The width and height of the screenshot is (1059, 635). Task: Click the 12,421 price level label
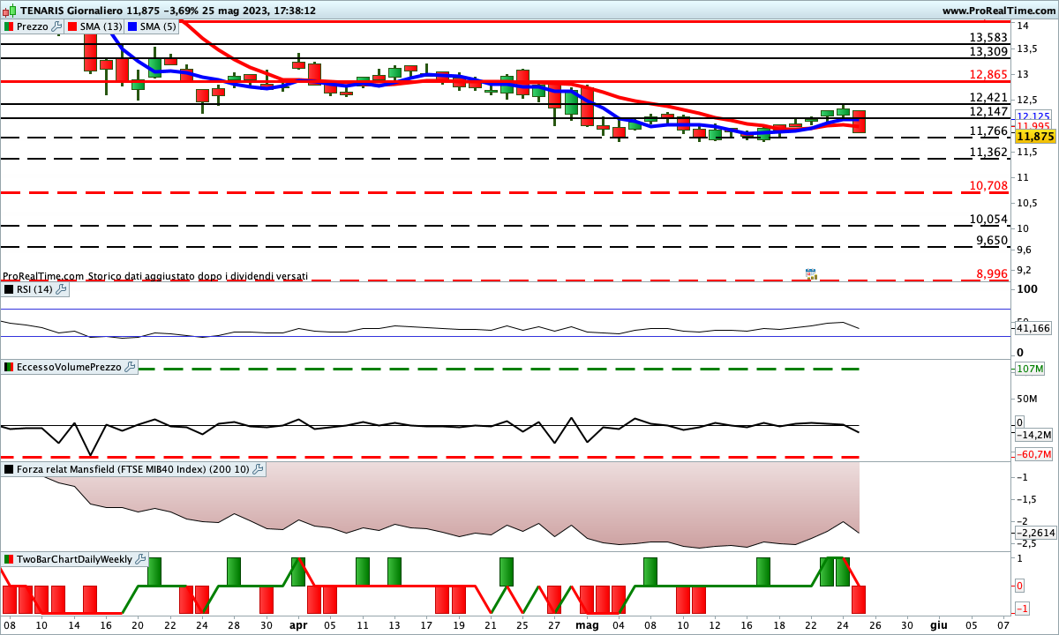(x=988, y=98)
